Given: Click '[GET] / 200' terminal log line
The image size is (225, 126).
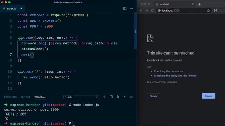Looking at the screenshot, I should pos(15,114).
